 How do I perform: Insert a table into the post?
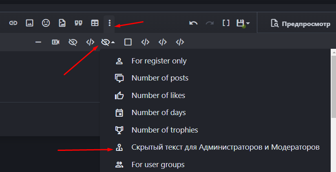tap(95, 23)
